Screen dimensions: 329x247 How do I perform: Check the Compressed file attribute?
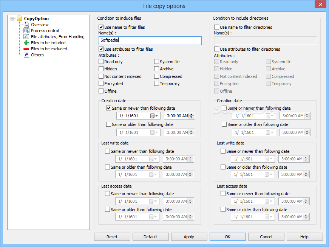[x=156, y=76]
